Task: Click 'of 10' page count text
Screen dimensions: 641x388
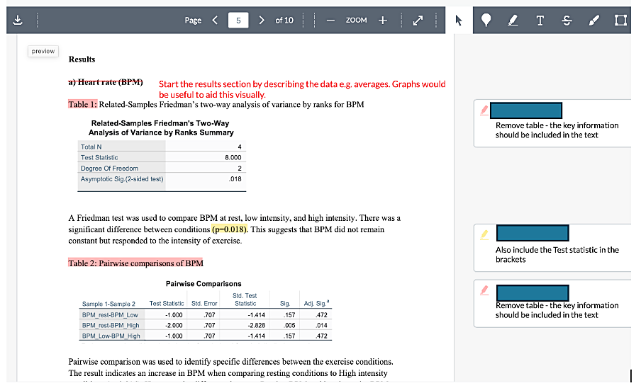Action: pyautogui.click(x=284, y=20)
